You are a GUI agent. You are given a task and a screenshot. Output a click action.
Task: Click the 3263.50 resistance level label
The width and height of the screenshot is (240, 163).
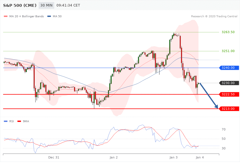pos(228,32)
